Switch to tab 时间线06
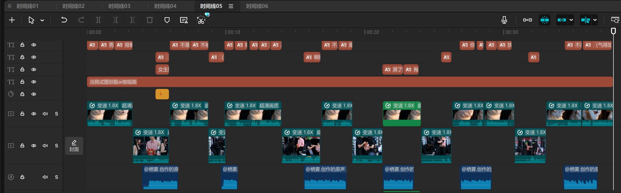Screen dimensions: 621x193 coord(257,6)
